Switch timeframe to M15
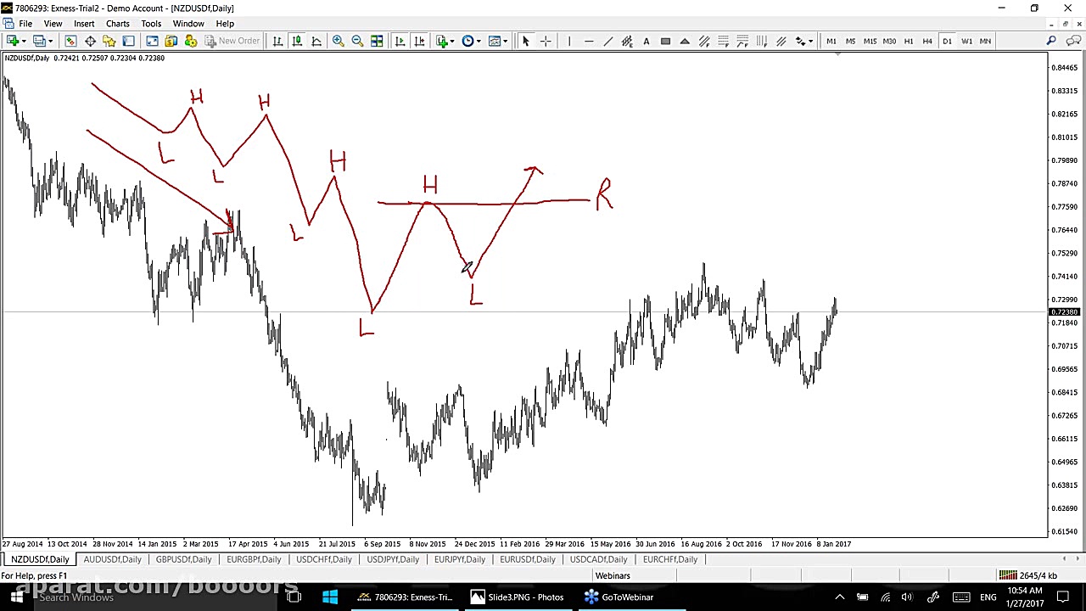Viewport: 1086px width, 611px height. pyautogui.click(x=870, y=41)
